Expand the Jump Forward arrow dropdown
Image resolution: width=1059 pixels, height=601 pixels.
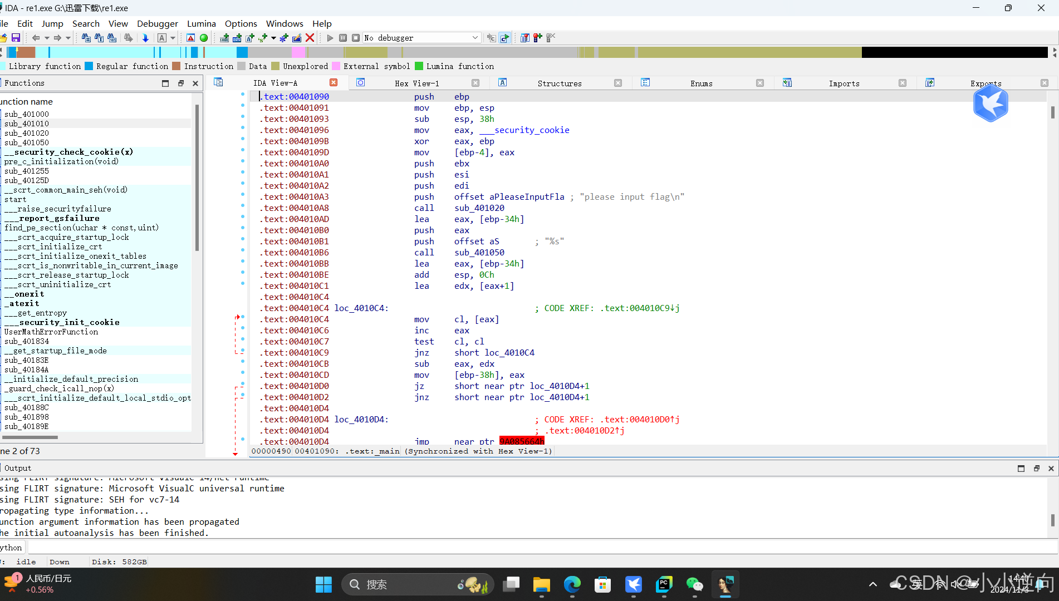pyautogui.click(x=67, y=38)
